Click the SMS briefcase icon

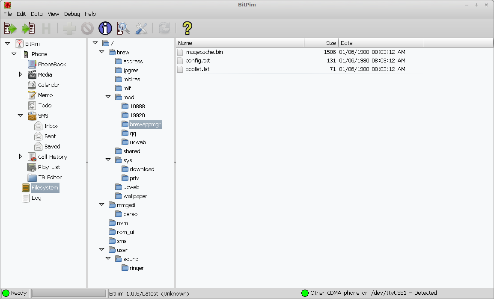[32, 116]
